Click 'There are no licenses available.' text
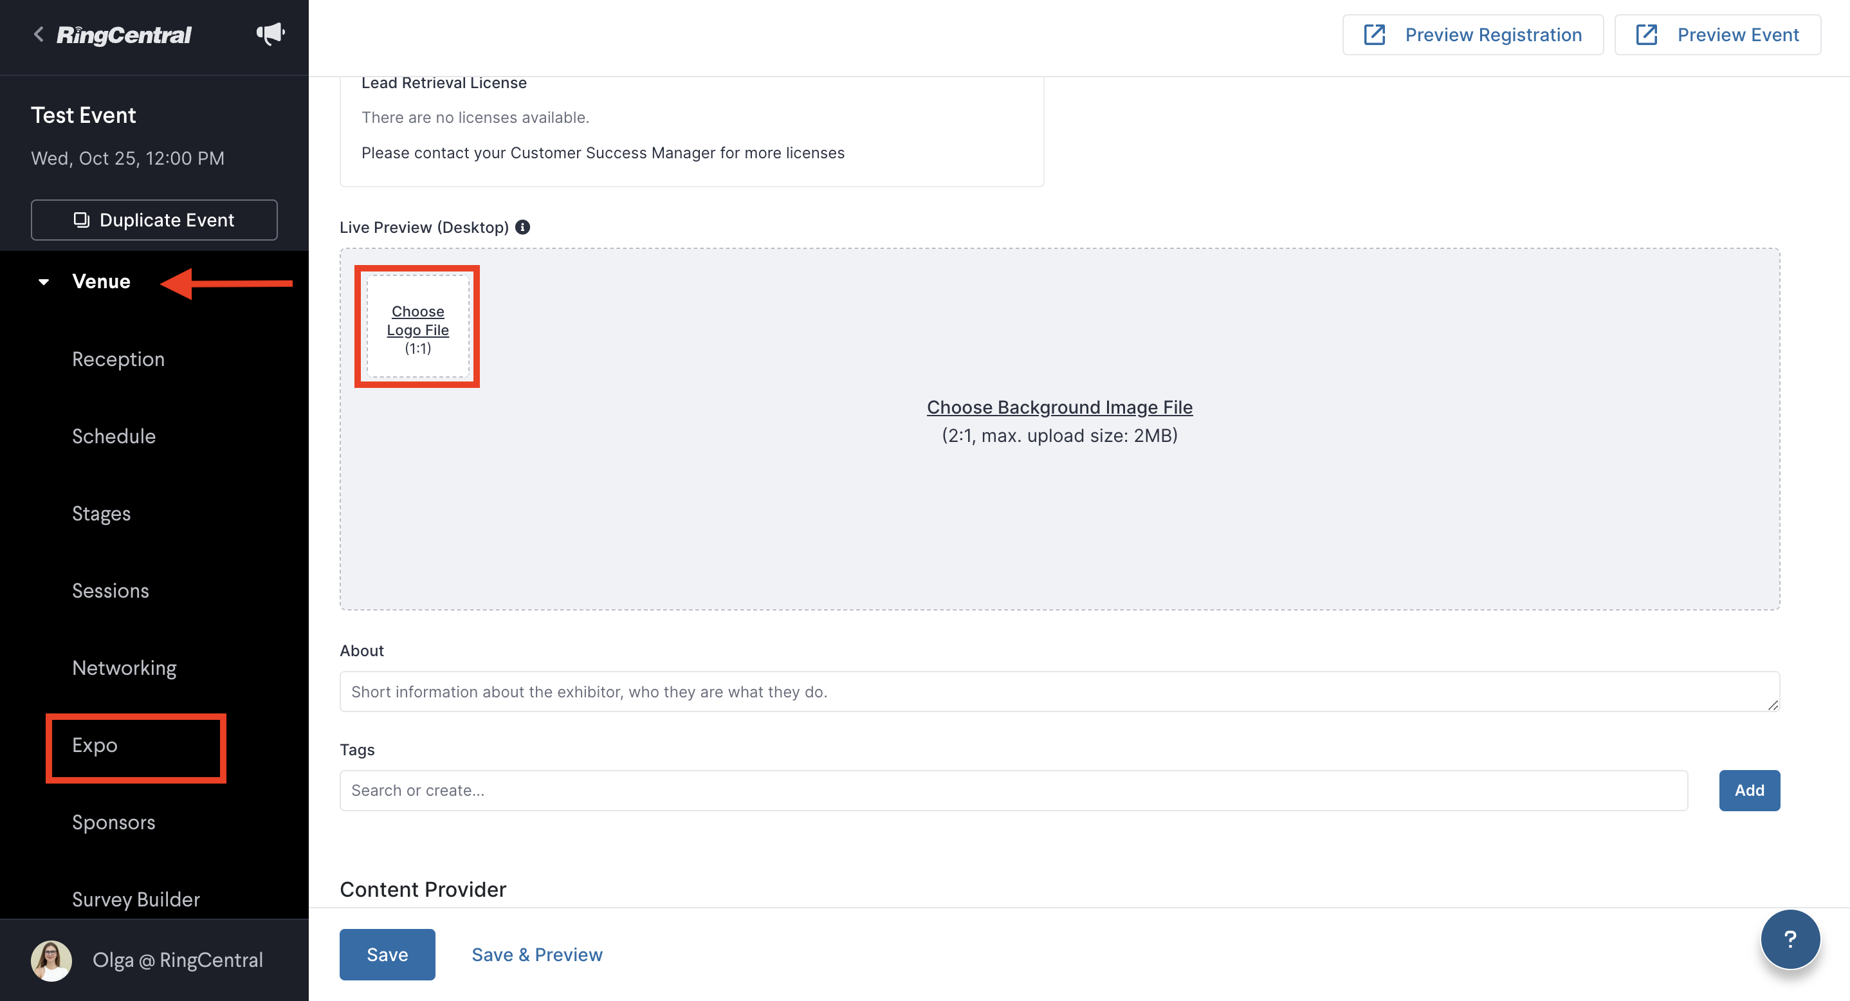This screenshot has width=1850, height=1001. click(x=475, y=117)
